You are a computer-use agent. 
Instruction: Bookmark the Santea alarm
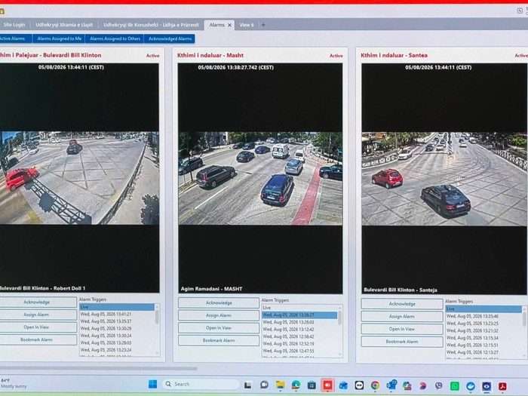pos(402,342)
